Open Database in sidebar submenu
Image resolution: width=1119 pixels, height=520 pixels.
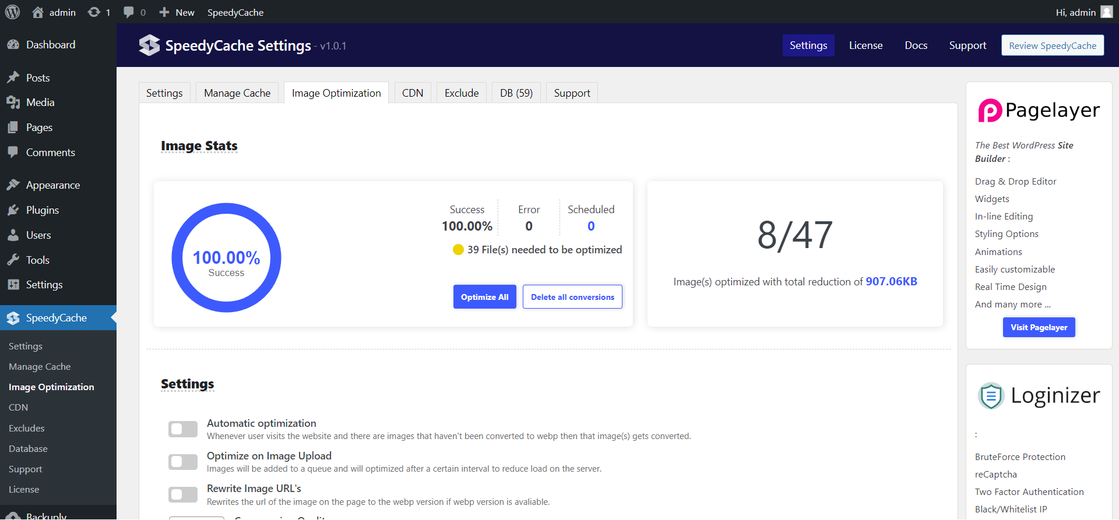pyautogui.click(x=28, y=448)
